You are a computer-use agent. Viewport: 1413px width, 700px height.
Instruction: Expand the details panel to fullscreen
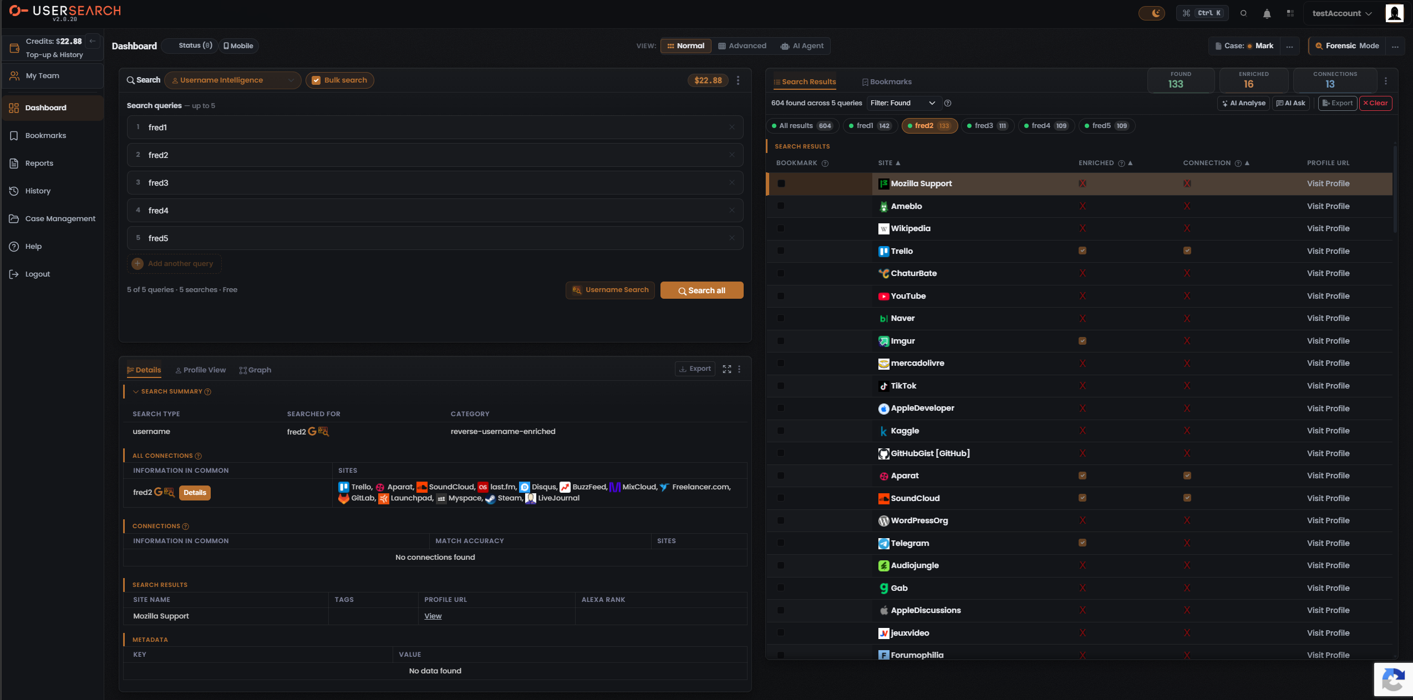(727, 369)
